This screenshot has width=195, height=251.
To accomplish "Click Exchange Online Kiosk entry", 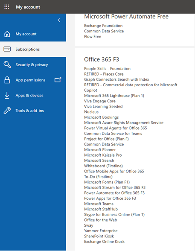I will tap(104, 242).
